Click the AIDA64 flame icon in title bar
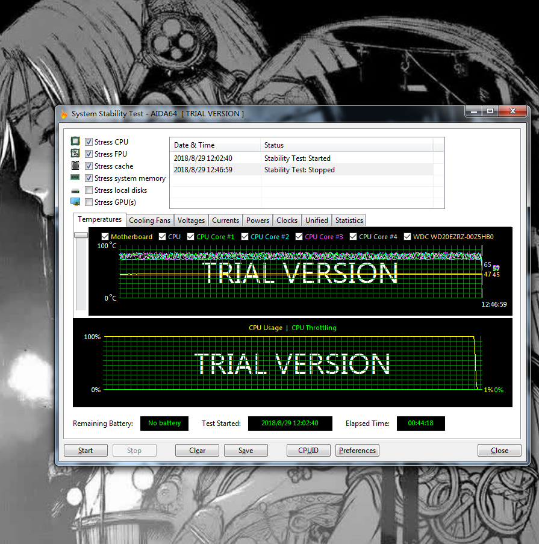Screen dimensions: 539x544 pos(64,114)
